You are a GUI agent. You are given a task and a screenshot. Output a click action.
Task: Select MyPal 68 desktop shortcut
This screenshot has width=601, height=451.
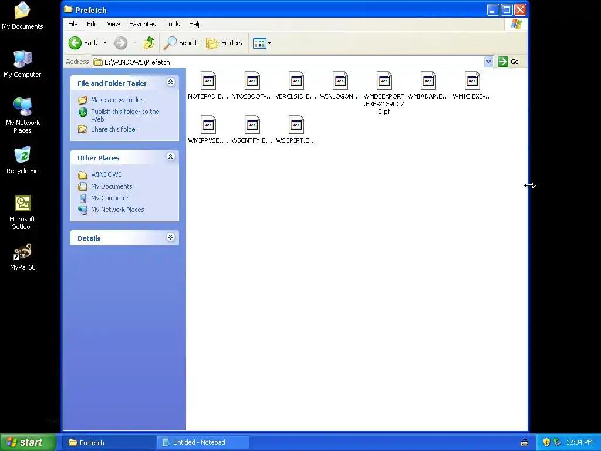click(x=23, y=257)
